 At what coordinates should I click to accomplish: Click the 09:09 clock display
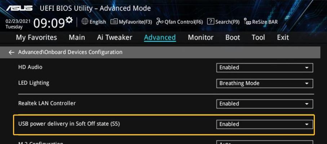pyautogui.click(x=49, y=23)
